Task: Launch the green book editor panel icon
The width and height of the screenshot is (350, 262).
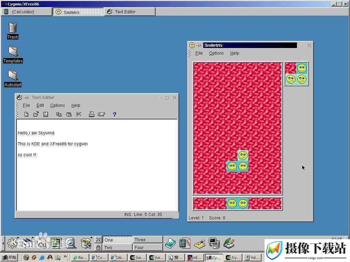Action: tap(229, 243)
